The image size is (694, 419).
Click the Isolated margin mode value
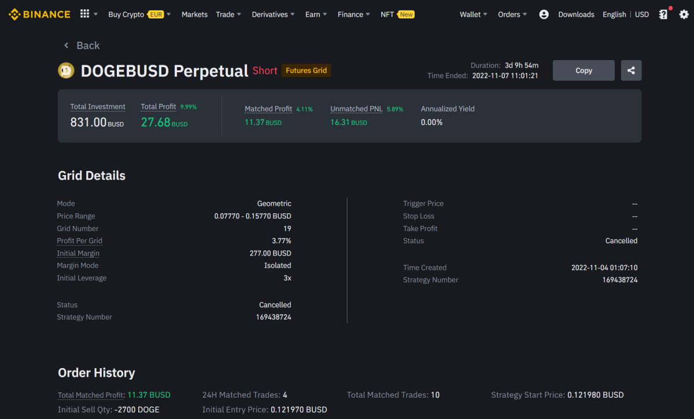pos(278,265)
